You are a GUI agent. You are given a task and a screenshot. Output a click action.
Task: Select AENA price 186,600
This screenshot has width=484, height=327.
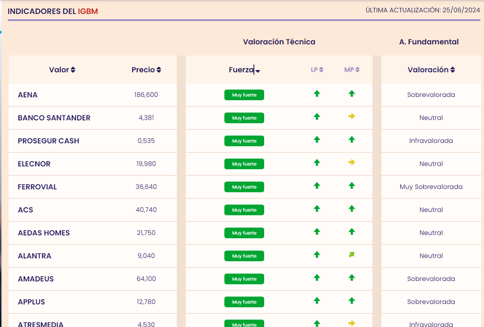pos(146,95)
